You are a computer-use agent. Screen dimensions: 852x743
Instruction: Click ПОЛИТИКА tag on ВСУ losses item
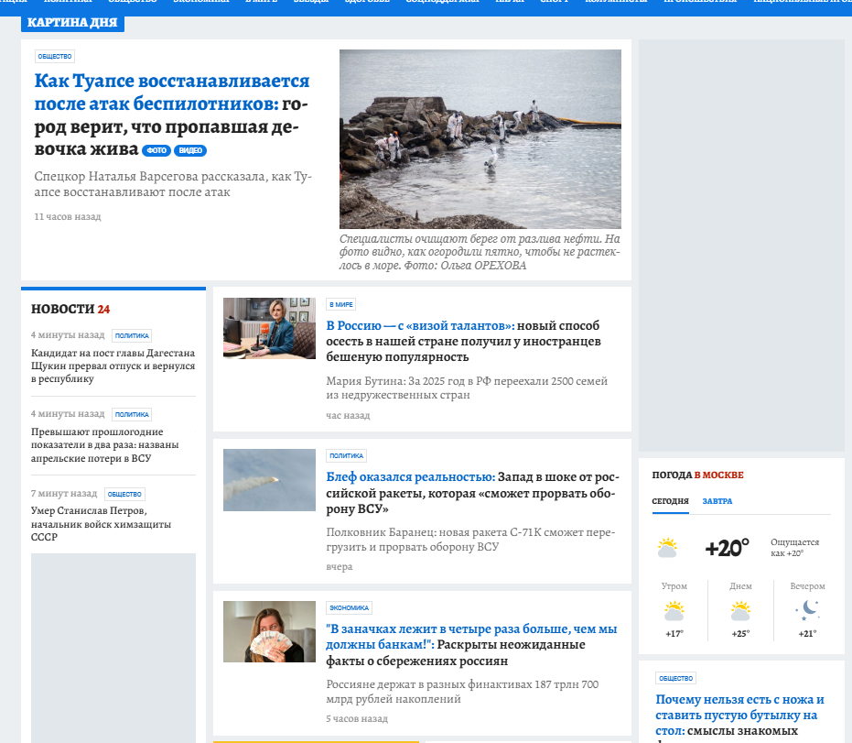pos(132,414)
